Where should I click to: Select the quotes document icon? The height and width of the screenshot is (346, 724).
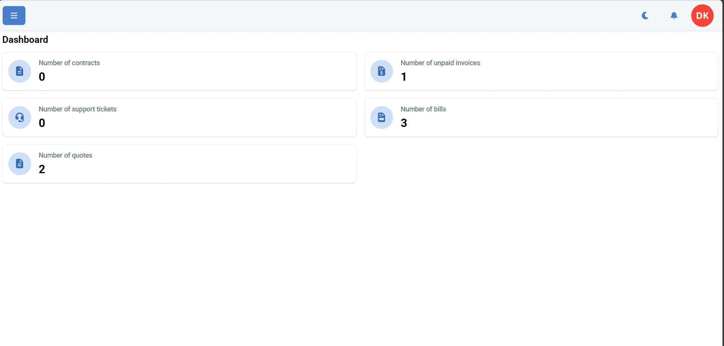19,163
